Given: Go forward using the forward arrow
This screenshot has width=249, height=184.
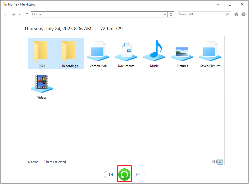Looking at the screenshot, I should point(13,14).
